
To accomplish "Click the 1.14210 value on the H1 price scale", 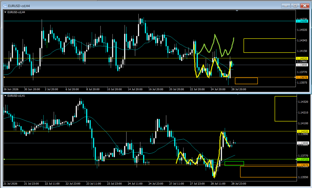I will [303, 113].
